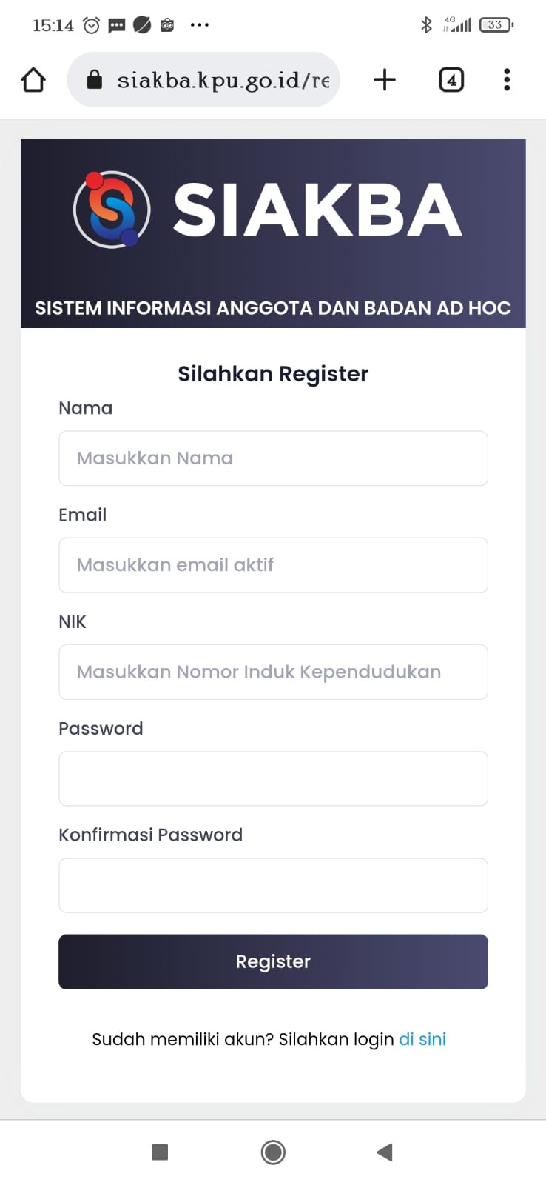Tap the Bluetooth status icon
Screen dimensions: 546x1185
point(426,25)
